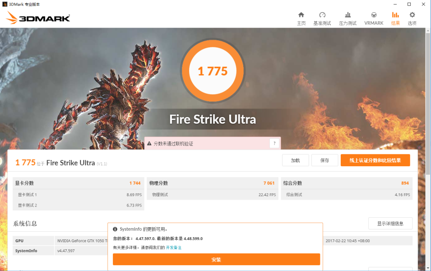Viewport: 431px width, 271px height.
Task: Click the Save (保存) button
Action: [x=324, y=160]
